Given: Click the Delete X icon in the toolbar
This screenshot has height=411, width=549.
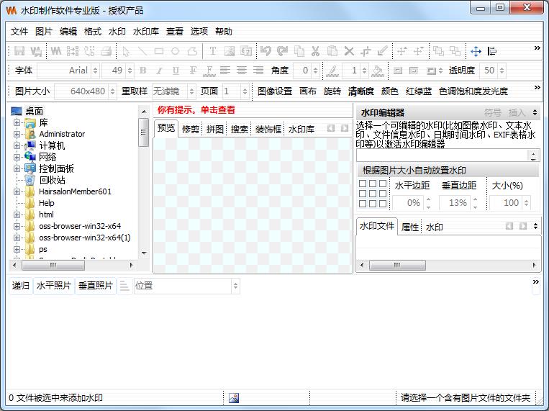Looking at the screenshot, I should pyautogui.click(x=349, y=51).
